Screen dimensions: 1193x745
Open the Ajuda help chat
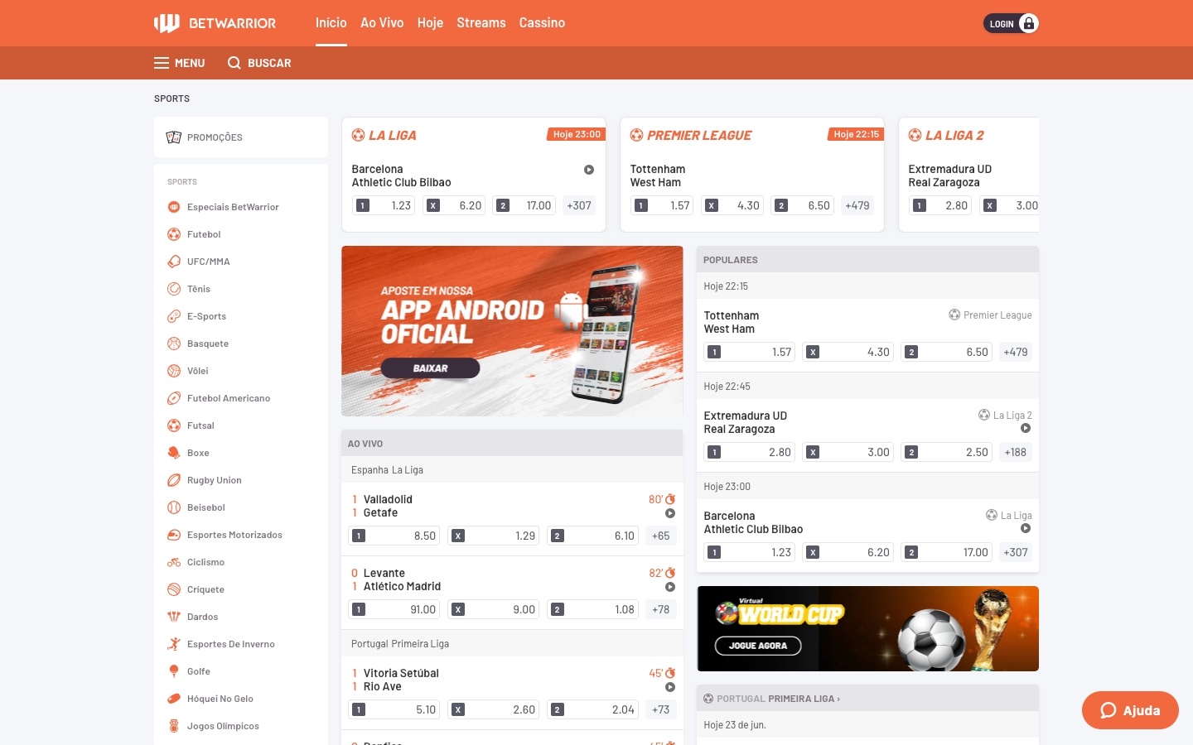click(x=1130, y=710)
